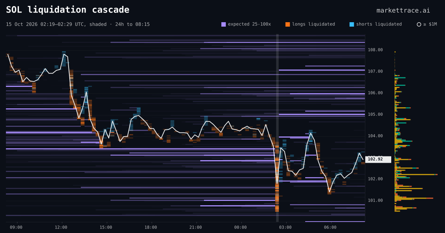Select the 'expected 25-100x' legend label
Viewport: 445px width, 233px height.
(x=249, y=24)
